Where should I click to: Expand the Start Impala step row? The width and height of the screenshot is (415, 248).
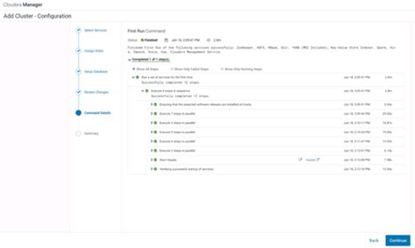[x=152, y=159]
